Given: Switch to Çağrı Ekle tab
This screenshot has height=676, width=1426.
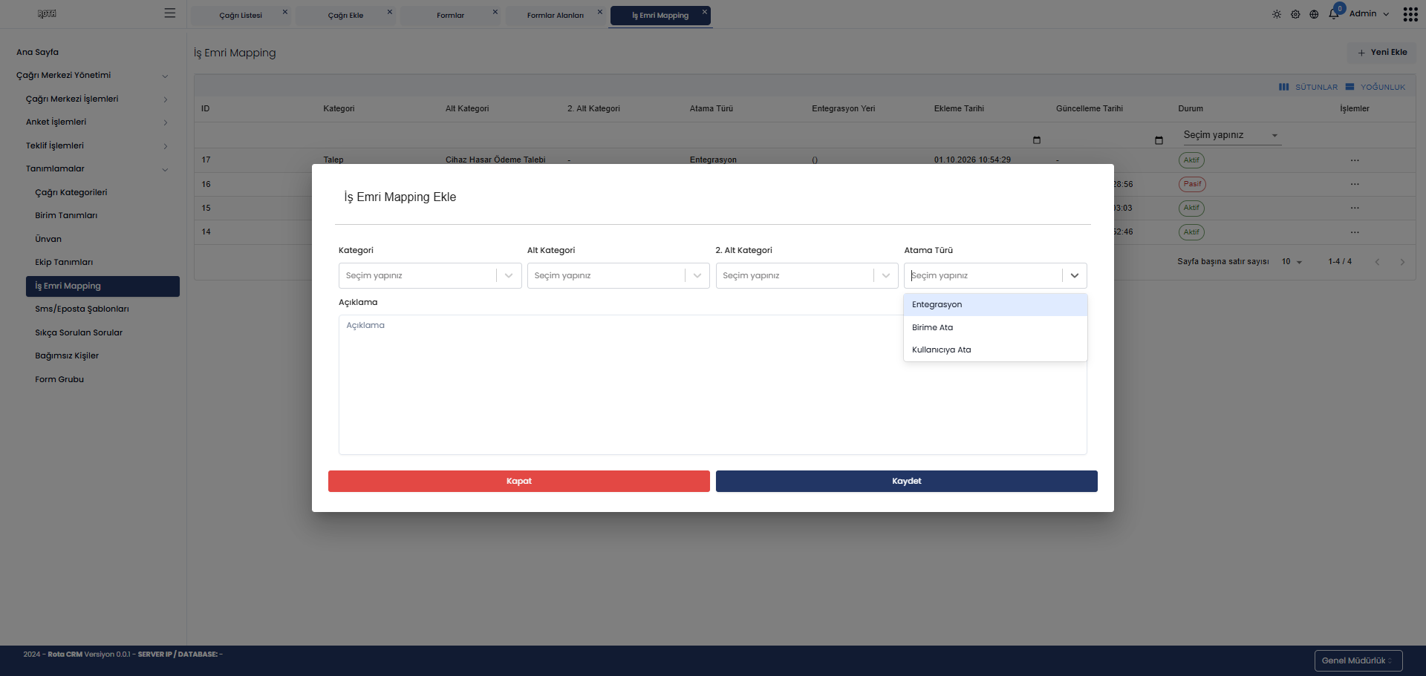Looking at the screenshot, I should pyautogui.click(x=345, y=16).
